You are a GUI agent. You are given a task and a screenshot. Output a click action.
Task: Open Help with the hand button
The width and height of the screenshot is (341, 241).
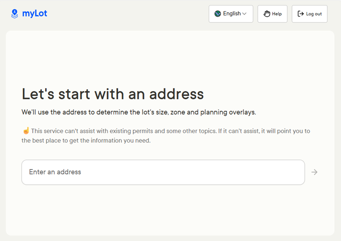[x=272, y=14]
